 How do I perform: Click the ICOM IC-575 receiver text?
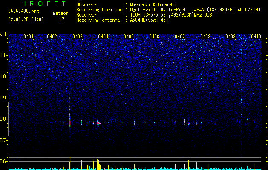[171, 15]
